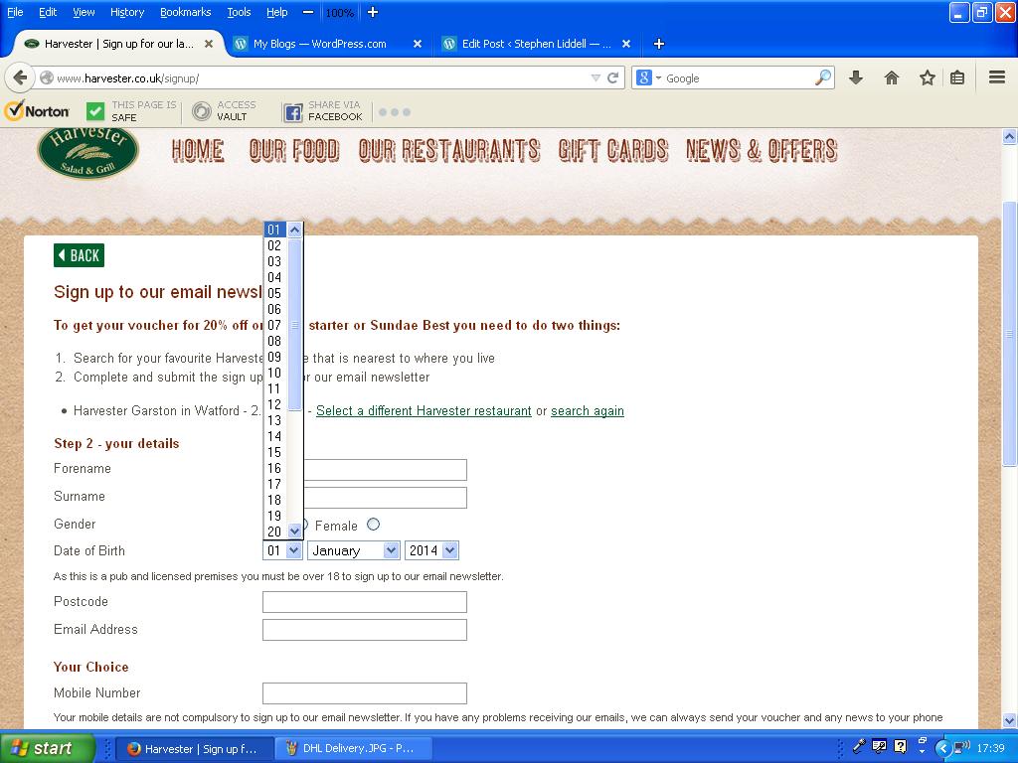Image resolution: width=1018 pixels, height=763 pixels.
Task: Bookmark this page with the star icon
Action: click(x=927, y=77)
